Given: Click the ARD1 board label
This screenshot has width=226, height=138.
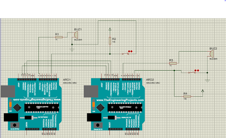Looking at the screenshot, I should [x=67, y=80].
